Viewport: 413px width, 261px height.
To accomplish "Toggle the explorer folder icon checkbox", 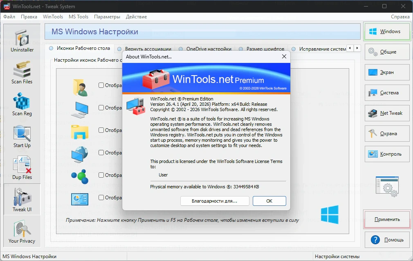I will click(101, 130).
